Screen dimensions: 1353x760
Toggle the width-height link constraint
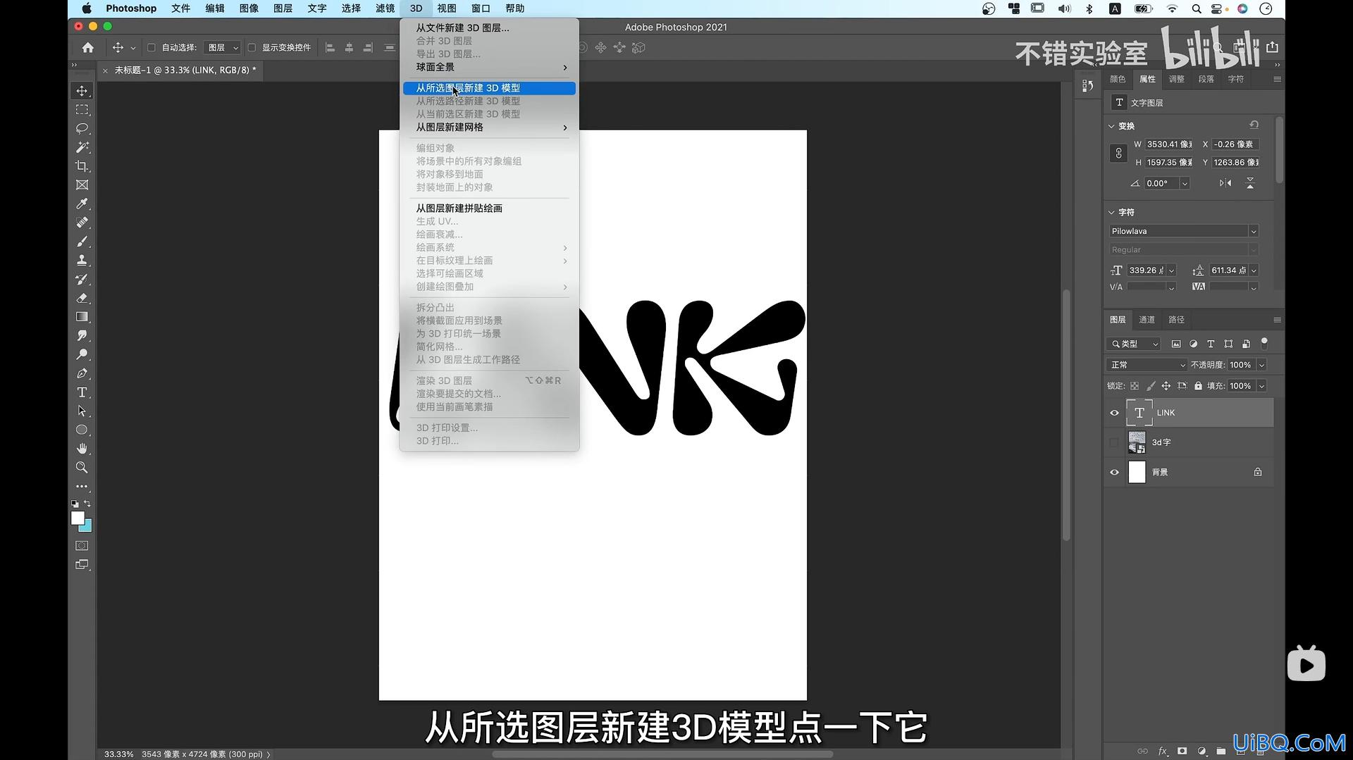tap(1118, 154)
